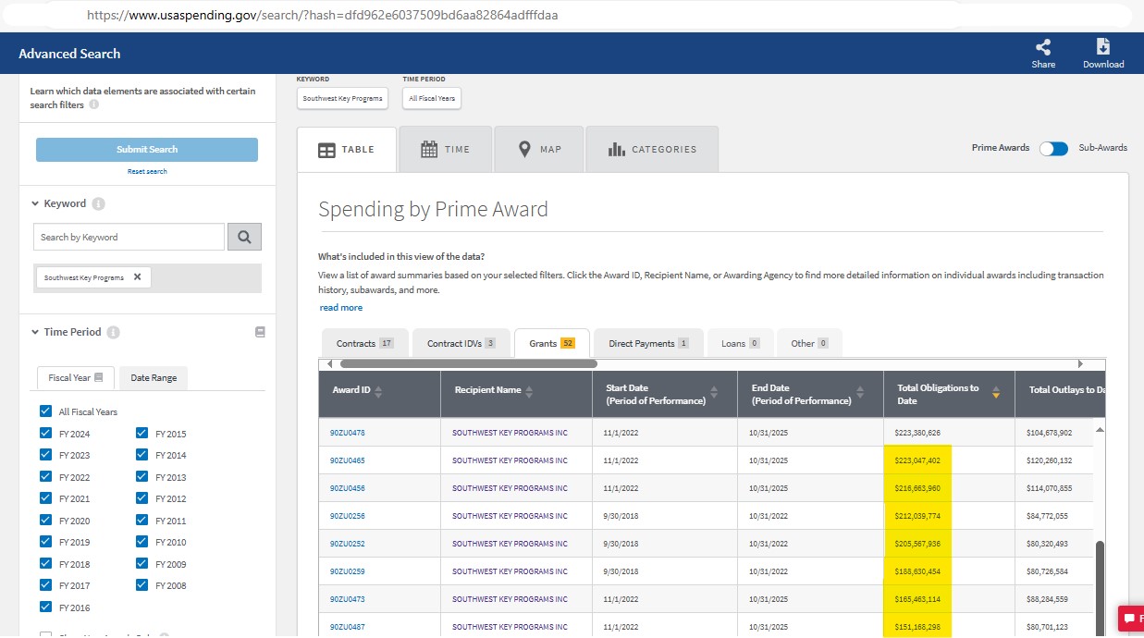Select the Date Range tab
Image resolution: width=1144 pixels, height=638 pixels.
(x=154, y=377)
